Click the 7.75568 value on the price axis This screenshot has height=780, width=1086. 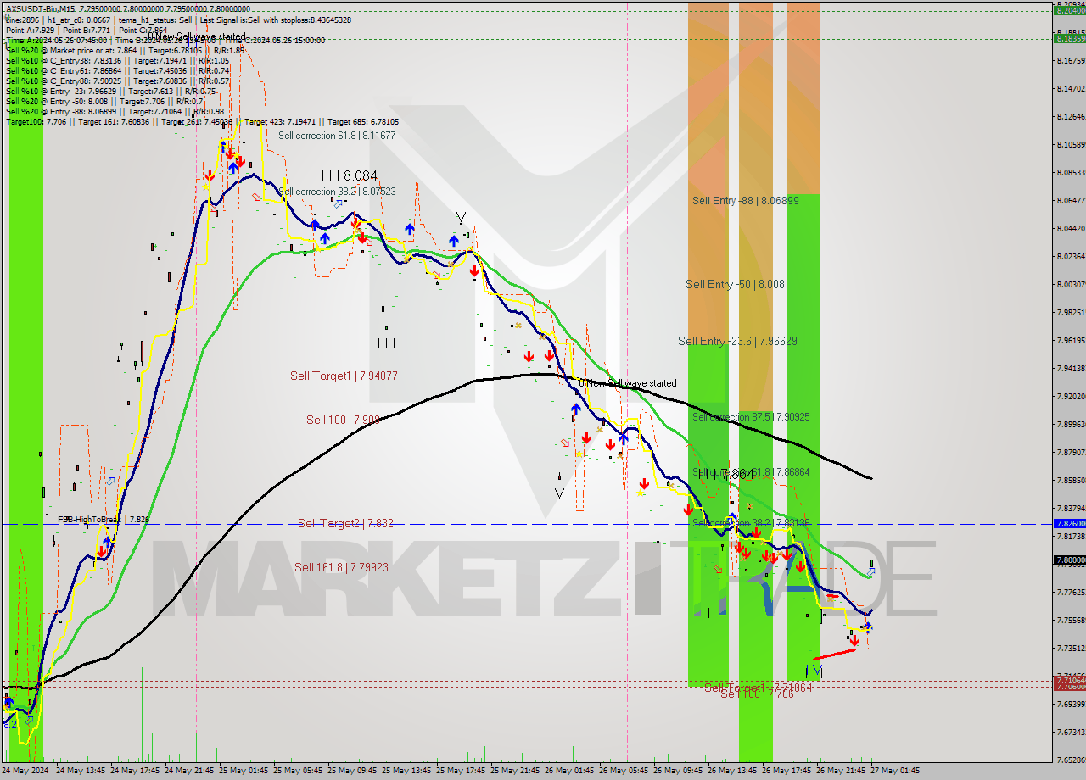pyautogui.click(x=1071, y=620)
